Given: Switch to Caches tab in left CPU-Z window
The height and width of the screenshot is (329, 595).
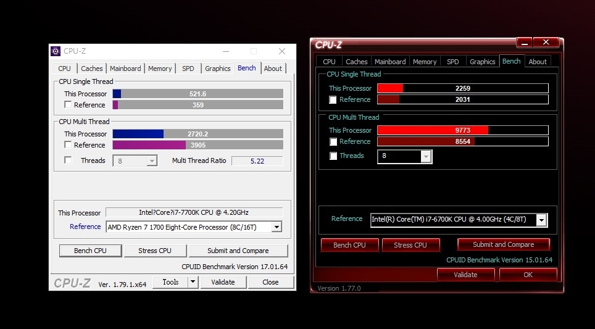Looking at the screenshot, I should click(92, 69).
